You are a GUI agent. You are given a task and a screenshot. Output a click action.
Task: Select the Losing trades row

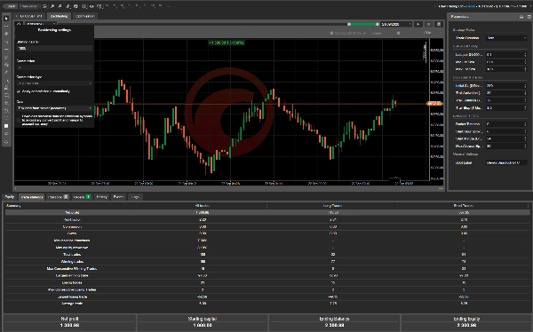click(x=267, y=282)
